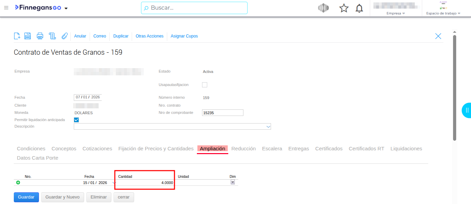Image resolution: width=471 pixels, height=204 pixels.
Task: Switch to the Reducción tab
Action: [243, 149]
